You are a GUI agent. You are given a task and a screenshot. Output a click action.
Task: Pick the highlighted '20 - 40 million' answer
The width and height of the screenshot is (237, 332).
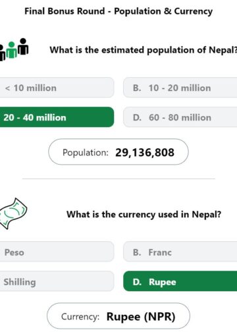tap(57, 117)
